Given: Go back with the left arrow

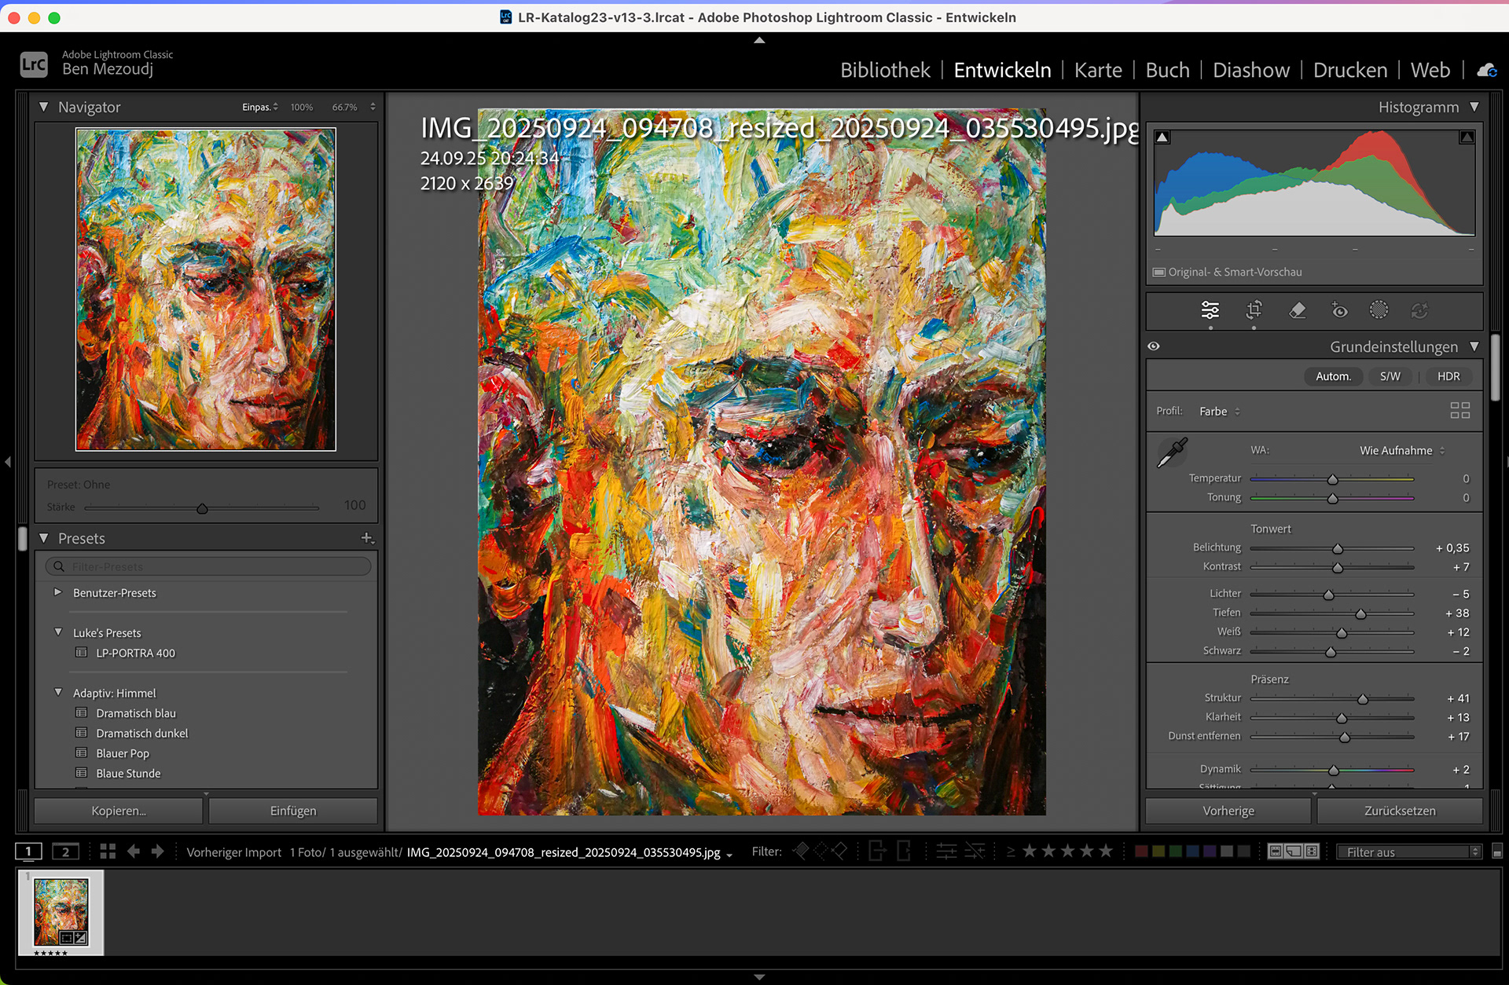Looking at the screenshot, I should pyautogui.click(x=134, y=851).
